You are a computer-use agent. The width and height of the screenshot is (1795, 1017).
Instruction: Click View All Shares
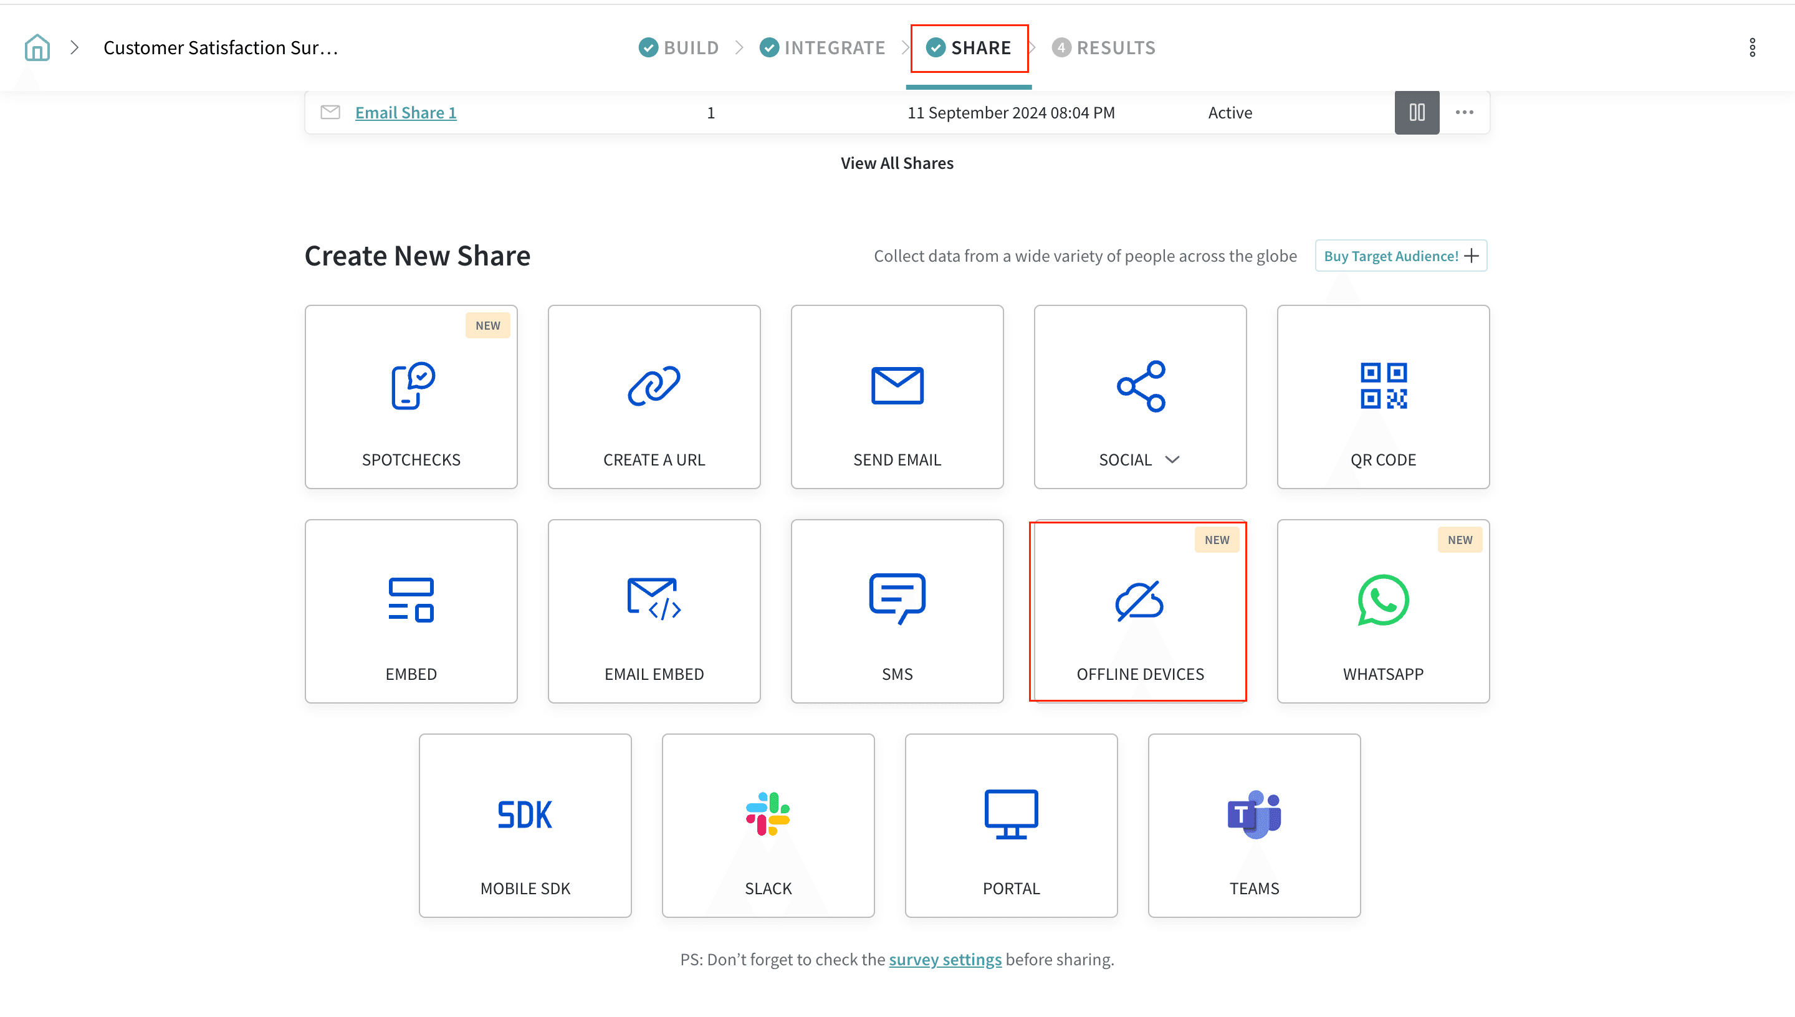[x=897, y=163]
